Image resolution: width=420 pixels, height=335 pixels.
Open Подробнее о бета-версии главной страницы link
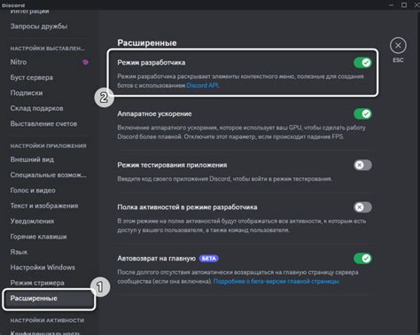(x=276, y=281)
